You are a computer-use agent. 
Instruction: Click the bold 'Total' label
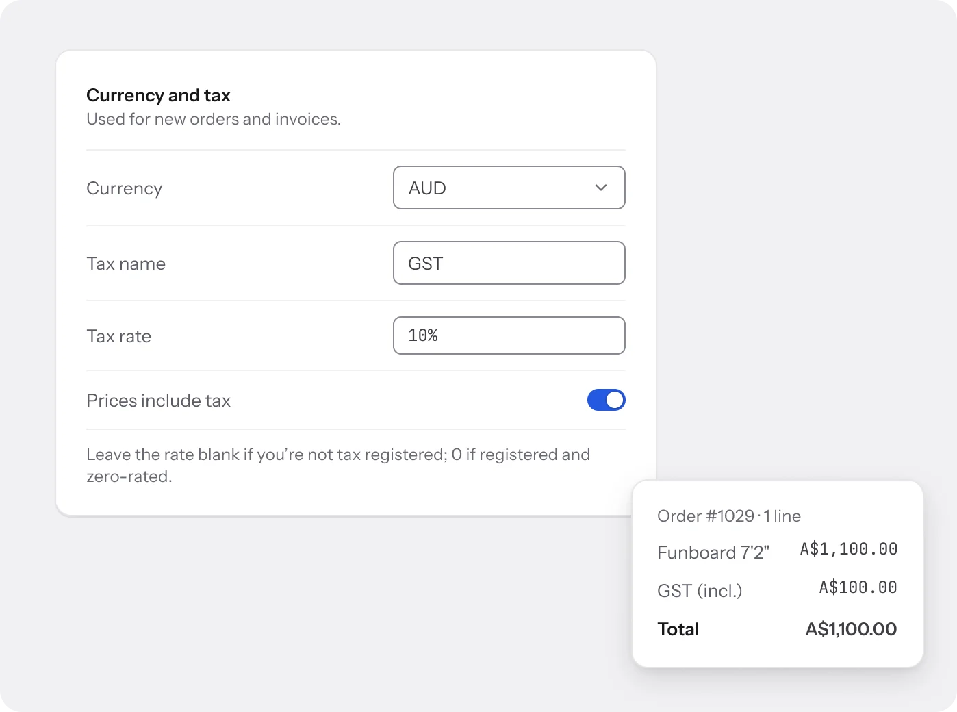[678, 629]
